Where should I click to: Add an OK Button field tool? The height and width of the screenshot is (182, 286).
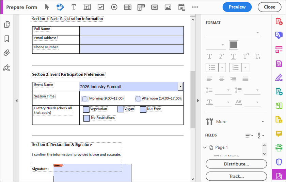click(x=155, y=7)
